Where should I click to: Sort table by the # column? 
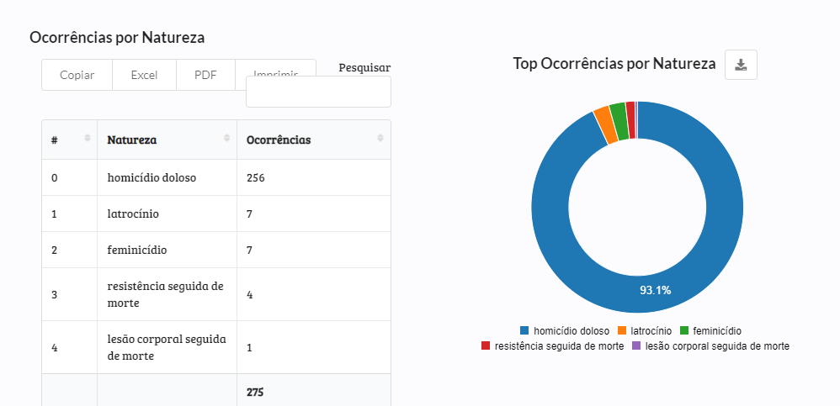pyautogui.click(x=88, y=139)
